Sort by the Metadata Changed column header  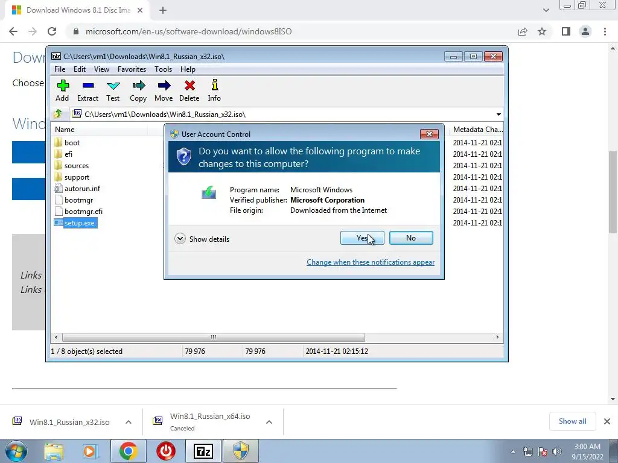[x=477, y=130]
